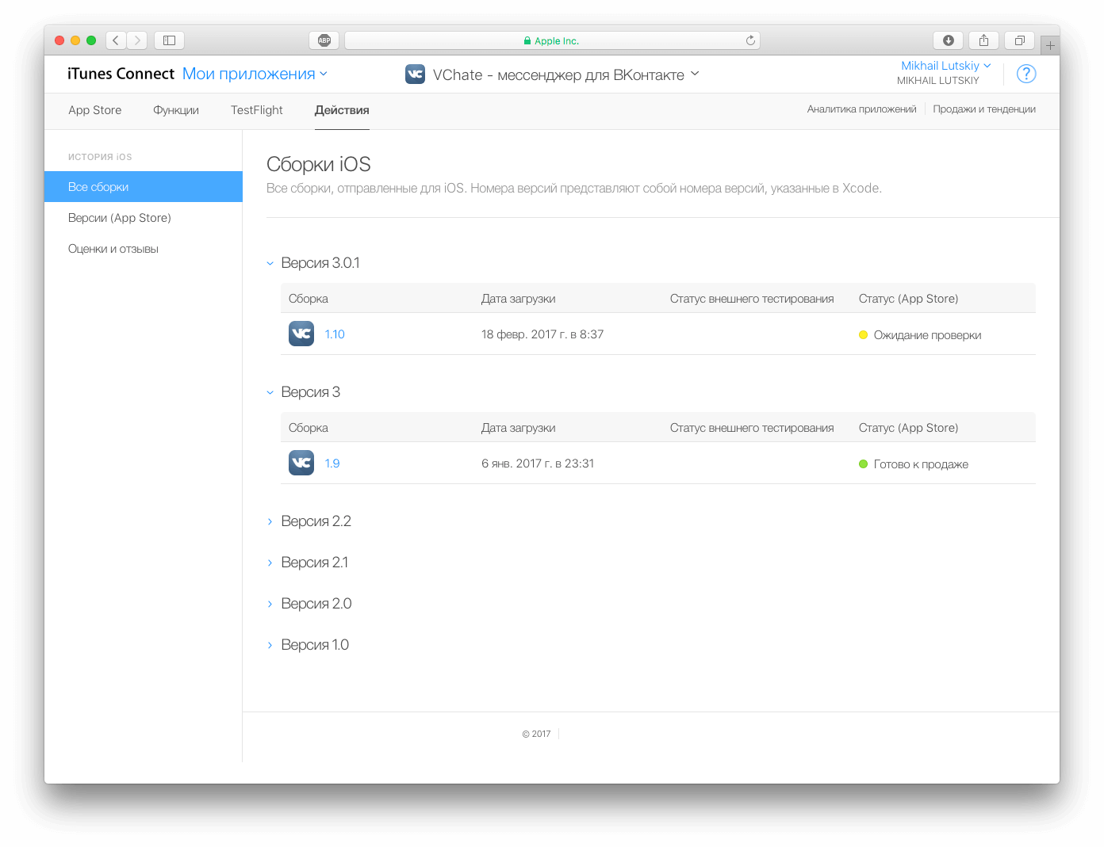
Task: Click the Готово к продаже status text
Action: (921, 464)
